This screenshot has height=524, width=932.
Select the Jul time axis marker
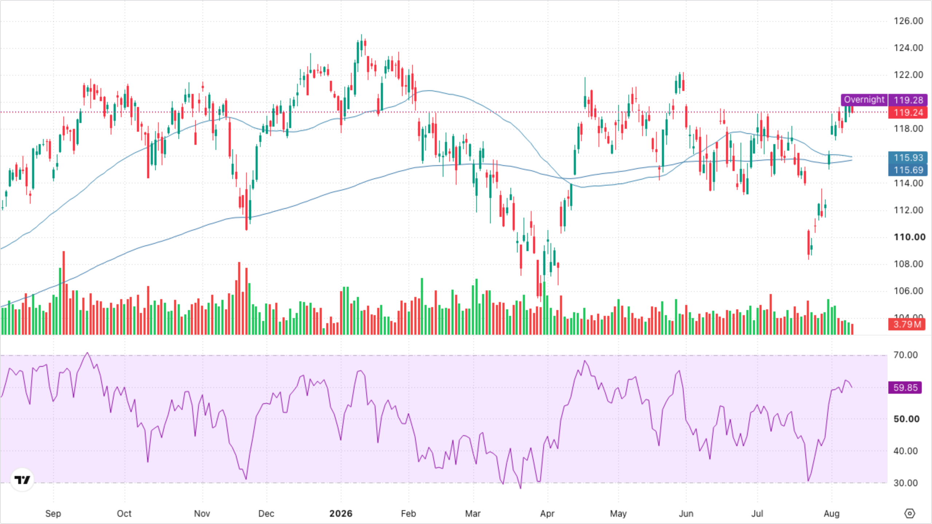click(757, 513)
